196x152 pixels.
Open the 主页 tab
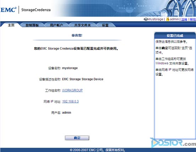11,25
